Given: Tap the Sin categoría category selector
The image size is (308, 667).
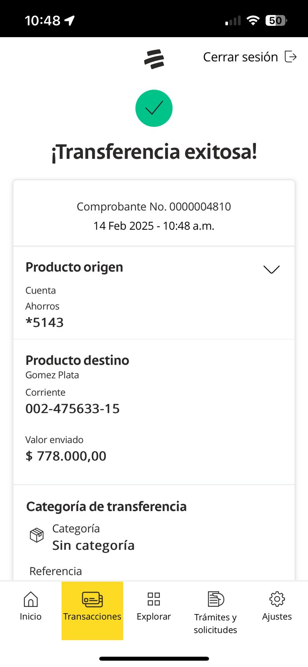Looking at the screenshot, I should point(93,545).
